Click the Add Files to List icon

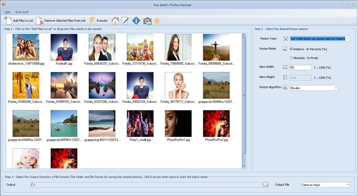click(x=8, y=20)
